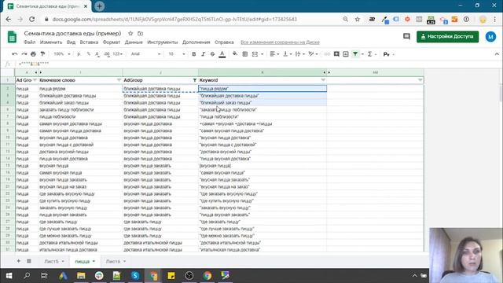Toggle strikethrough formatting
503x283 pixels.
(x=212, y=54)
